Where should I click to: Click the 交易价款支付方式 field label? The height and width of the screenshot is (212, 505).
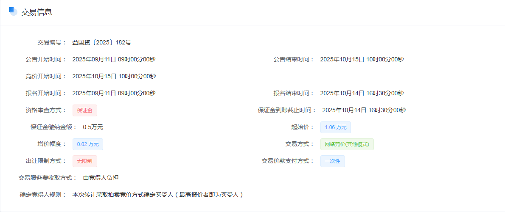(288, 161)
